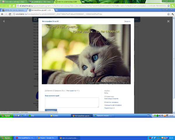Viewport: 175px width, 140px height.
Task: Bookmark the af.attachmail.ru page with the star
Action: click(x=168, y=6)
